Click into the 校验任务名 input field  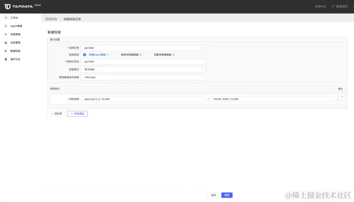coord(144,61)
